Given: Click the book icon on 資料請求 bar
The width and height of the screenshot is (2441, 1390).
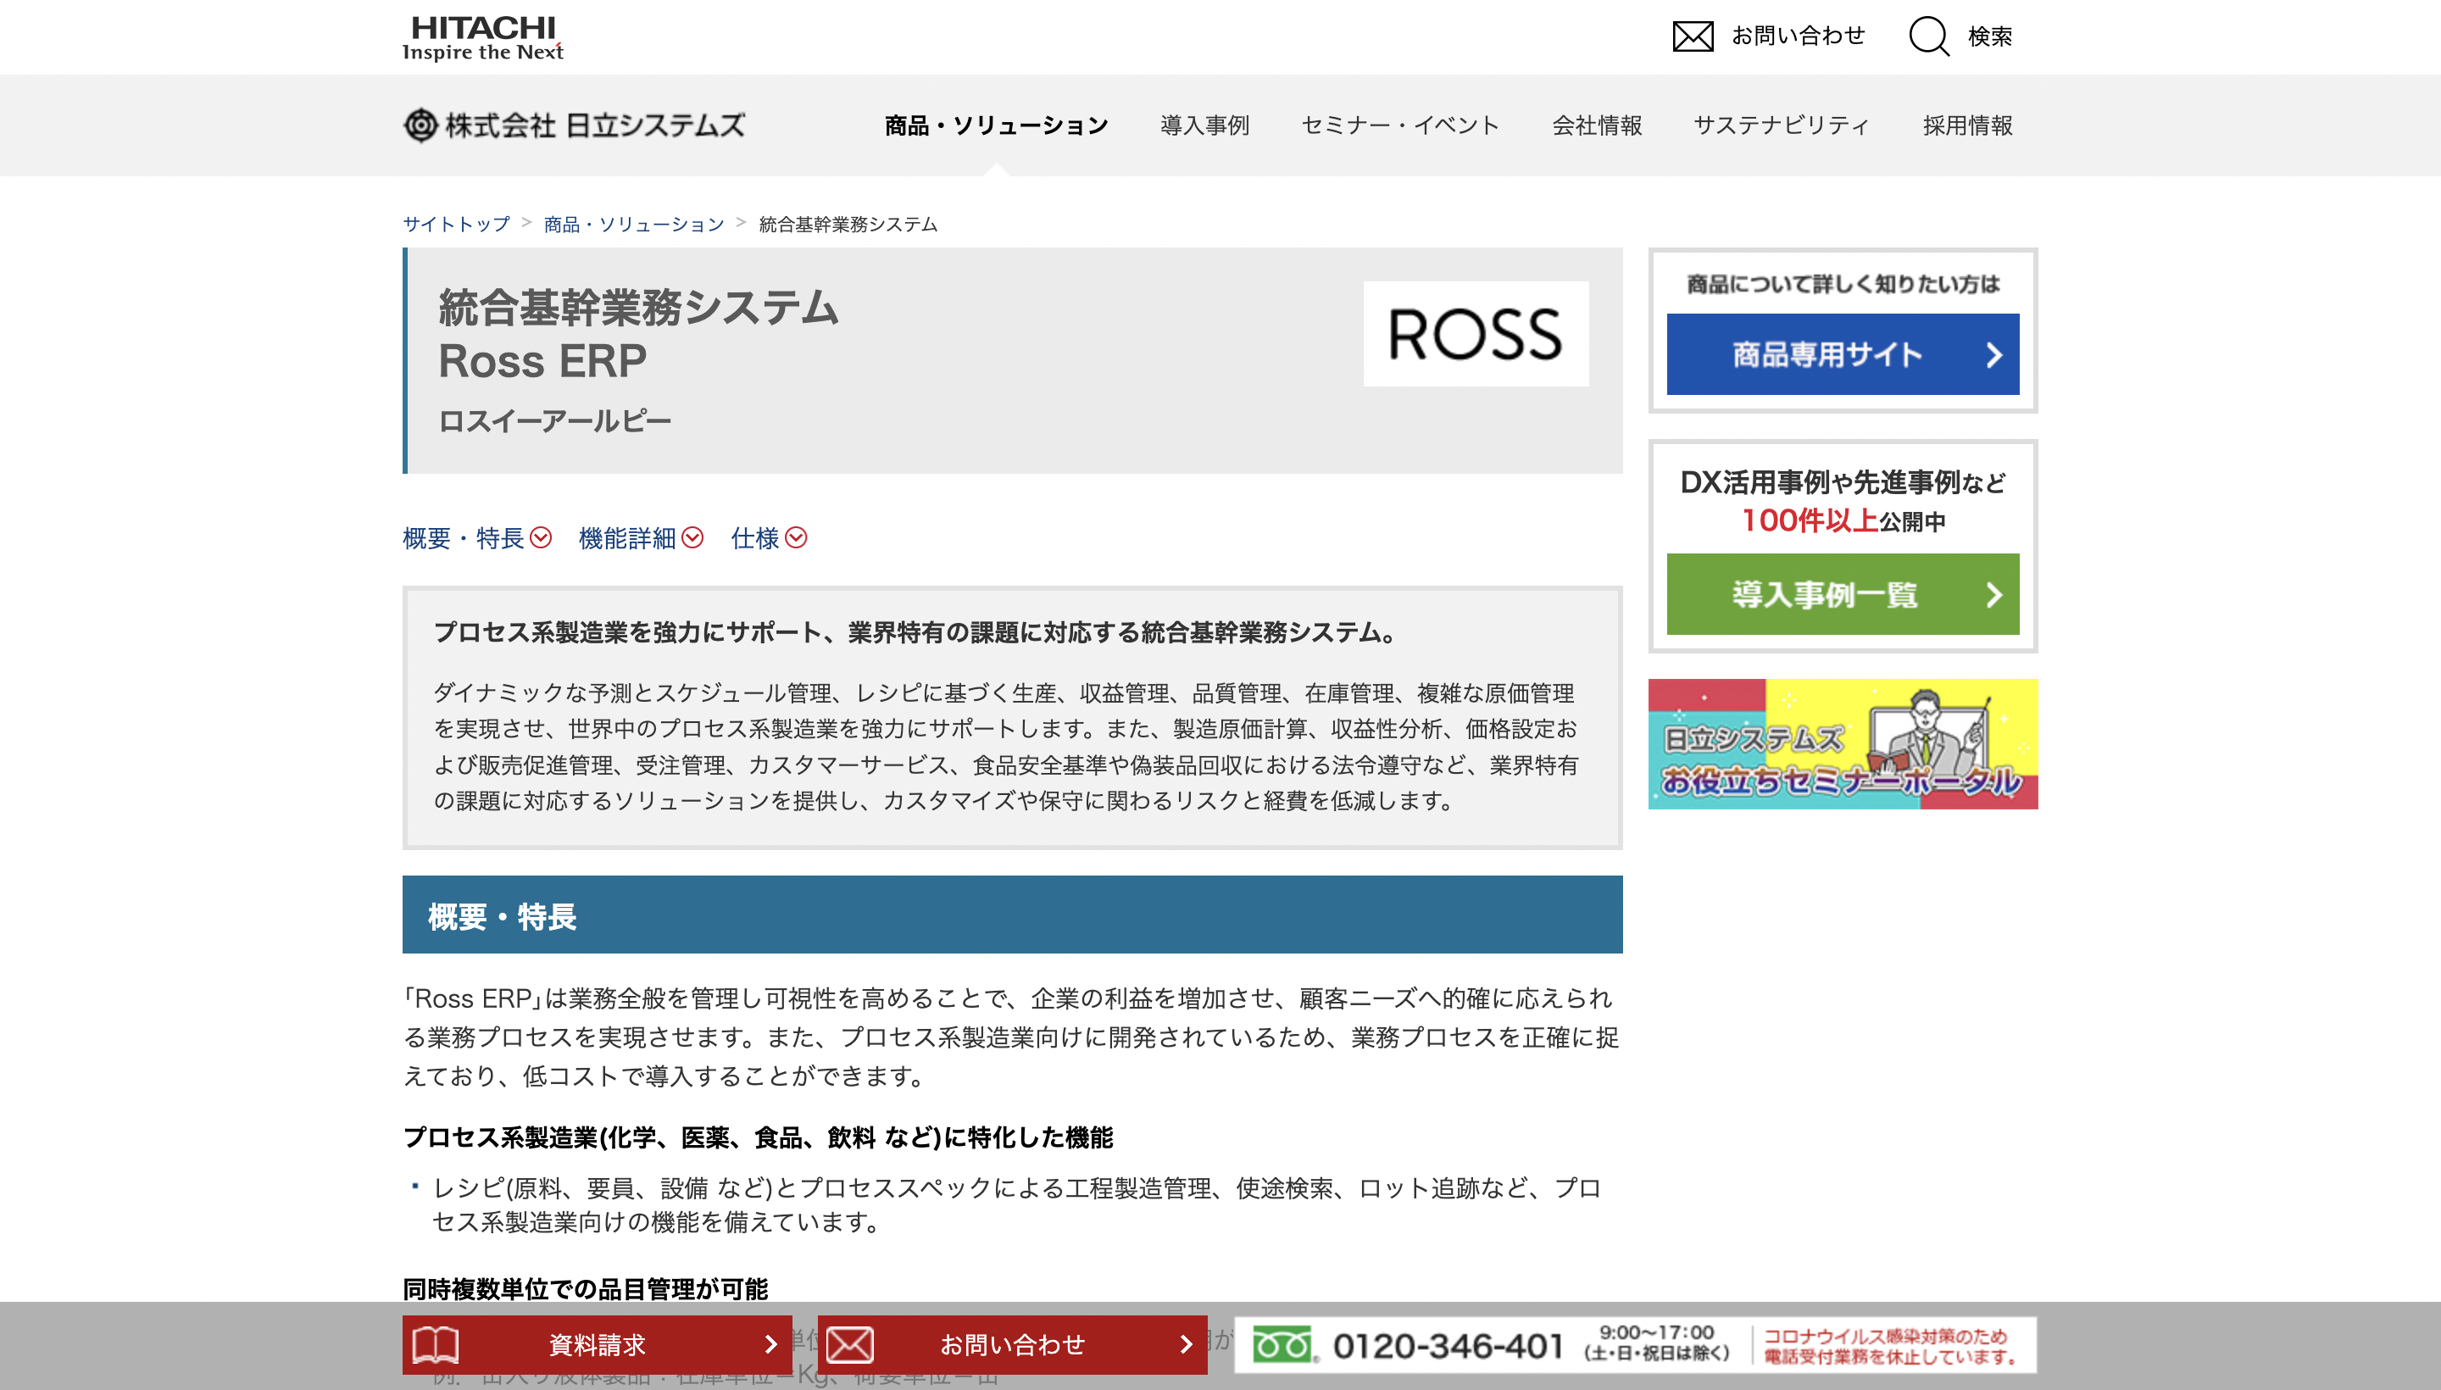Looking at the screenshot, I should tap(438, 1344).
